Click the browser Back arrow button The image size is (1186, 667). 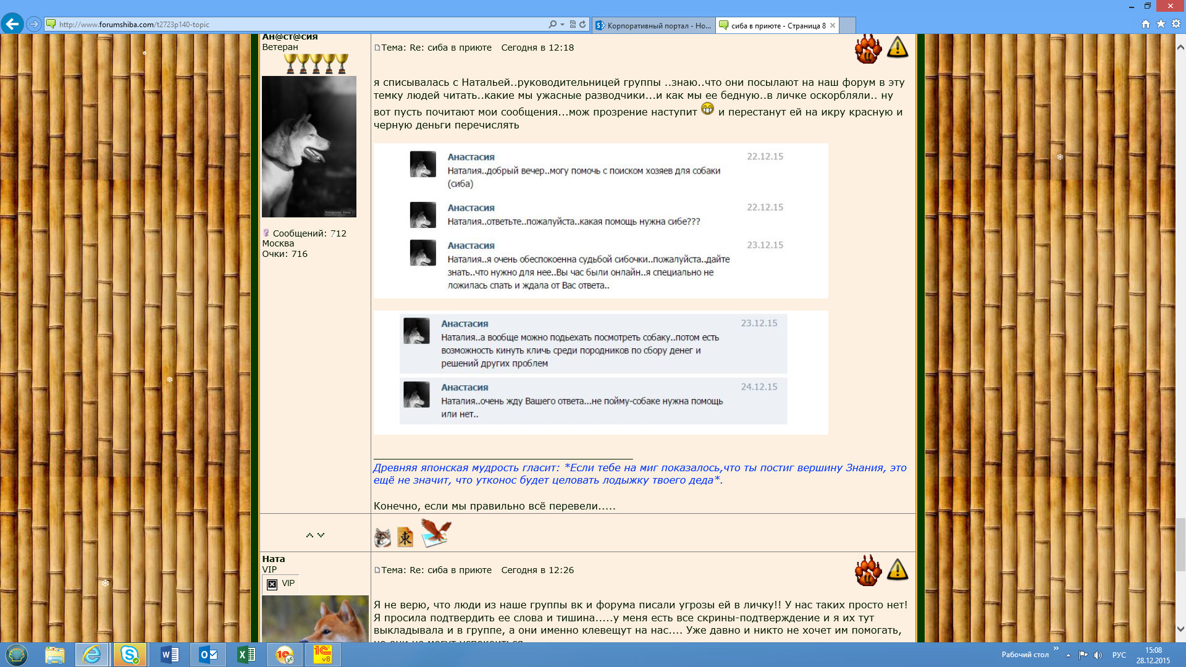point(12,24)
